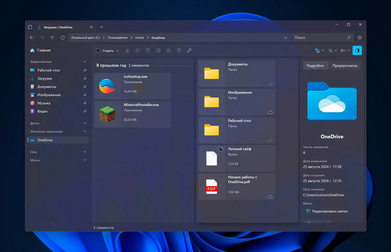Select the Загрузки | OneDrive tab

[x=65, y=27]
